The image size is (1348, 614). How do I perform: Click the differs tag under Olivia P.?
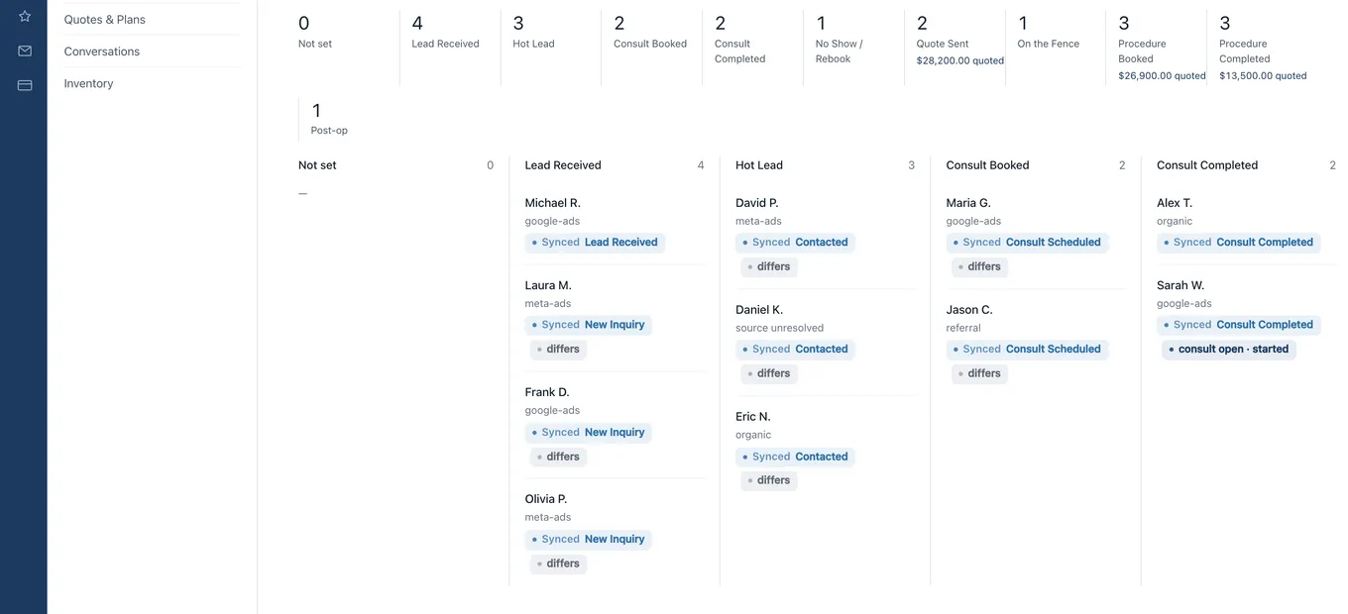point(559,563)
